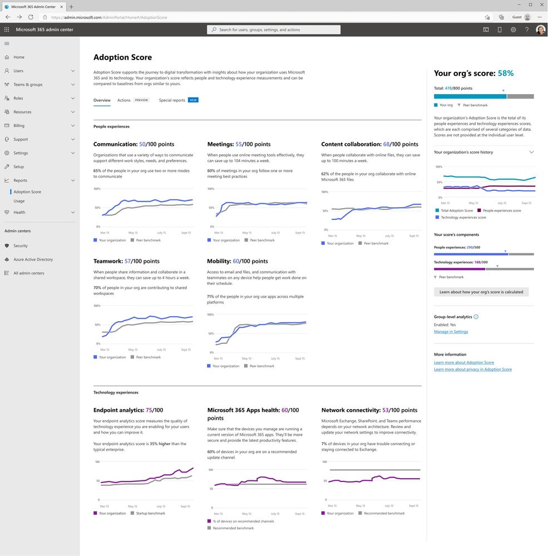Click the Azure Active Directory icon
The height and width of the screenshot is (556, 548).
(x=7, y=259)
